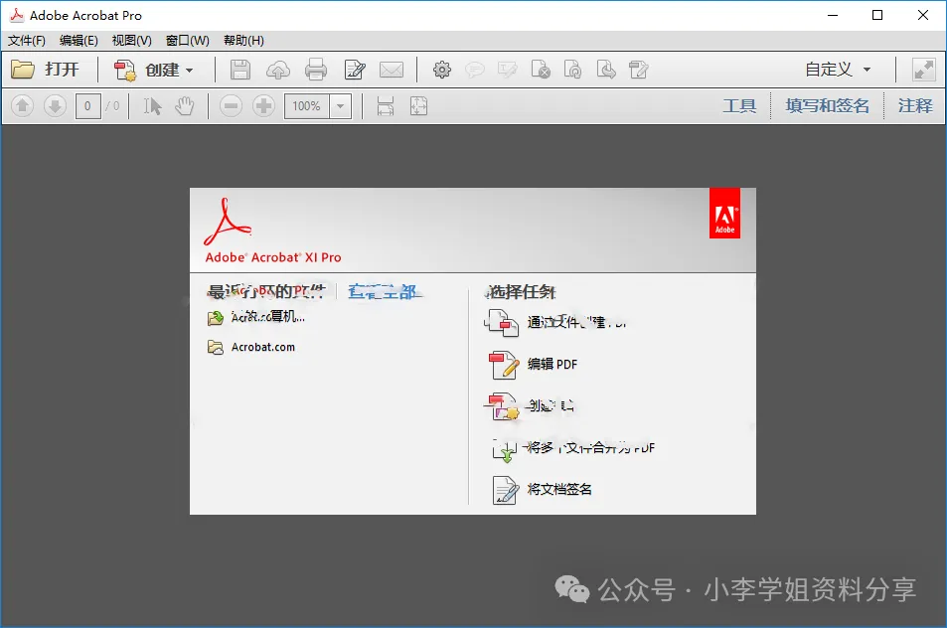Click the Acrobat.com folder icon
947x628 pixels.
click(x=215, y=347)
